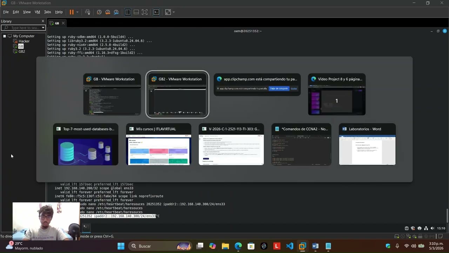Switch to Mis cursos ITLAVIRTUAL window

point(159,144)
